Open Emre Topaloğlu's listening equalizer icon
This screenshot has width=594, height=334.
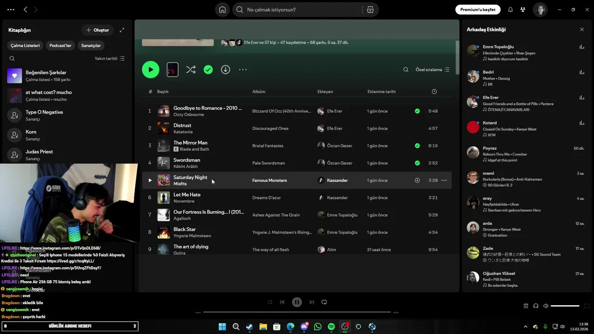581,47
